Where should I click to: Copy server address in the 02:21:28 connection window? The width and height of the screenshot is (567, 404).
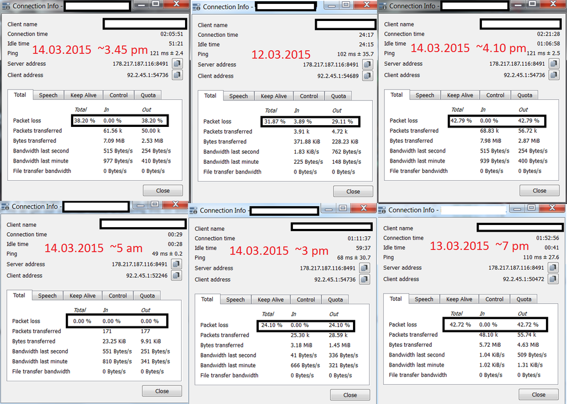point(553,63)
